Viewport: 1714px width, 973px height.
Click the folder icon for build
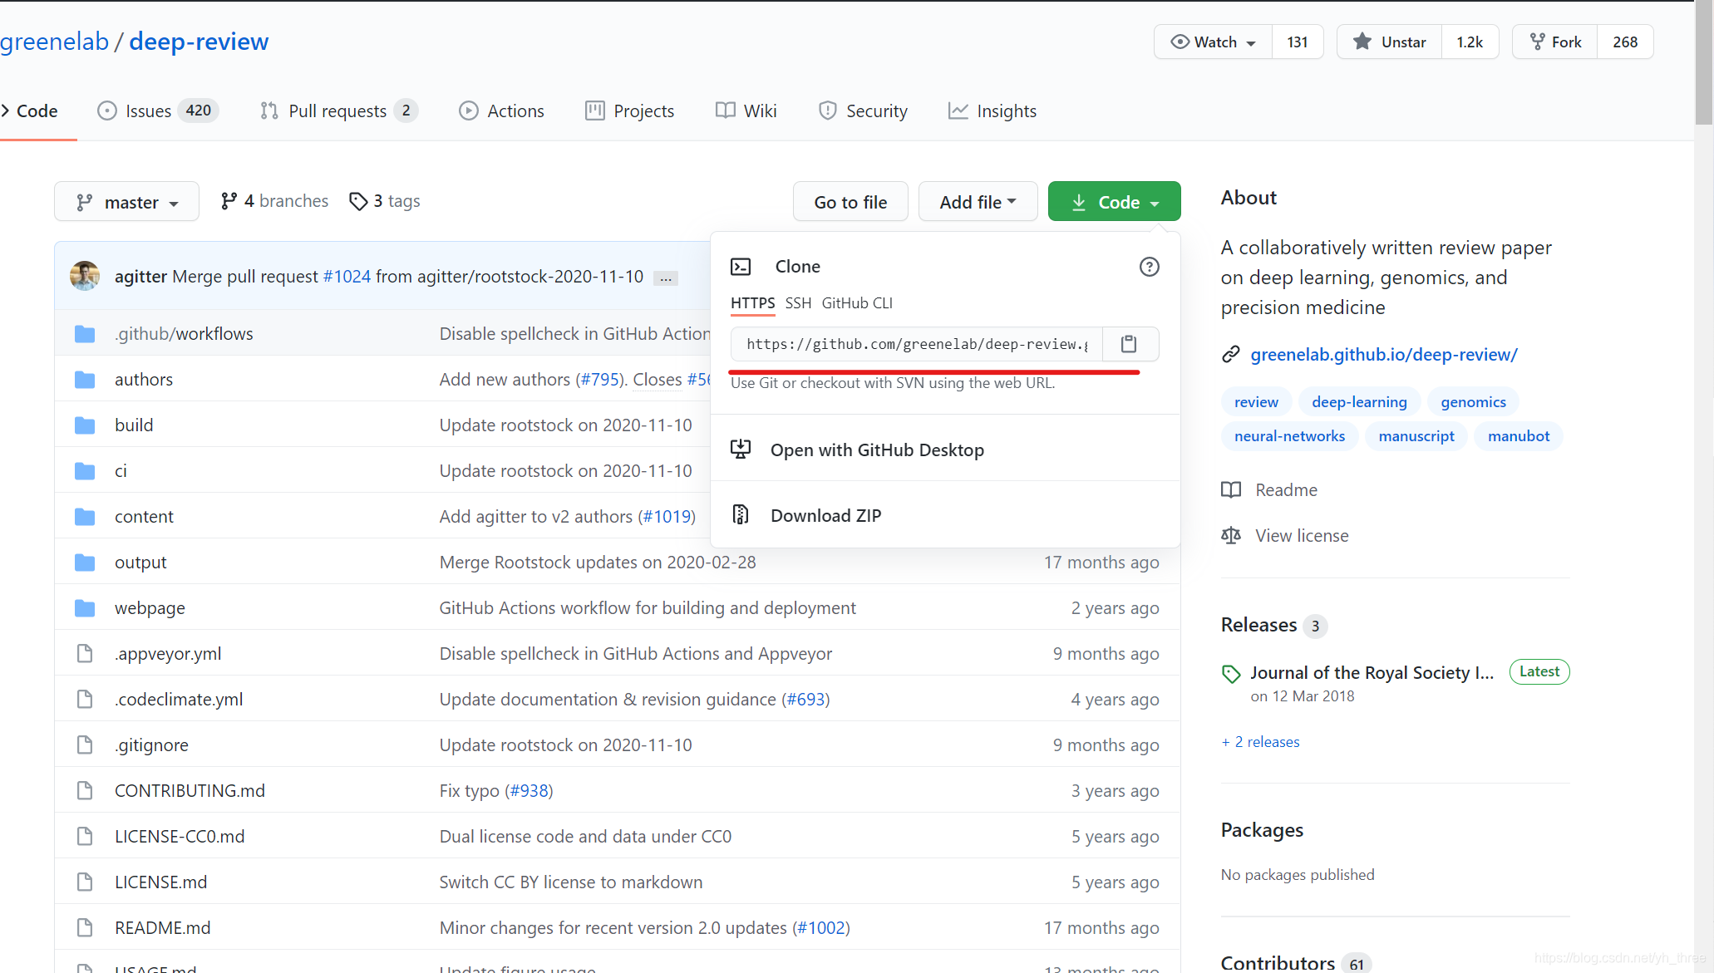pyautogui.click(x=85, y=425)
